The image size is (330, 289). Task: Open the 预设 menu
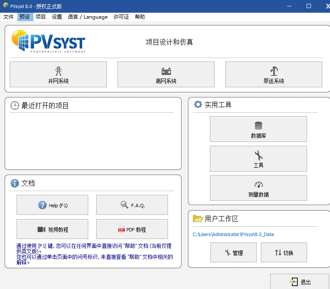(25, 17)
